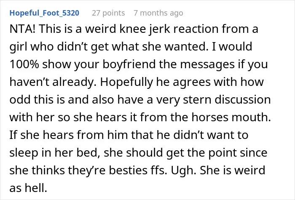Click the final words as hell.
Viewport: 295px width, 200px height.
[28, 188]
